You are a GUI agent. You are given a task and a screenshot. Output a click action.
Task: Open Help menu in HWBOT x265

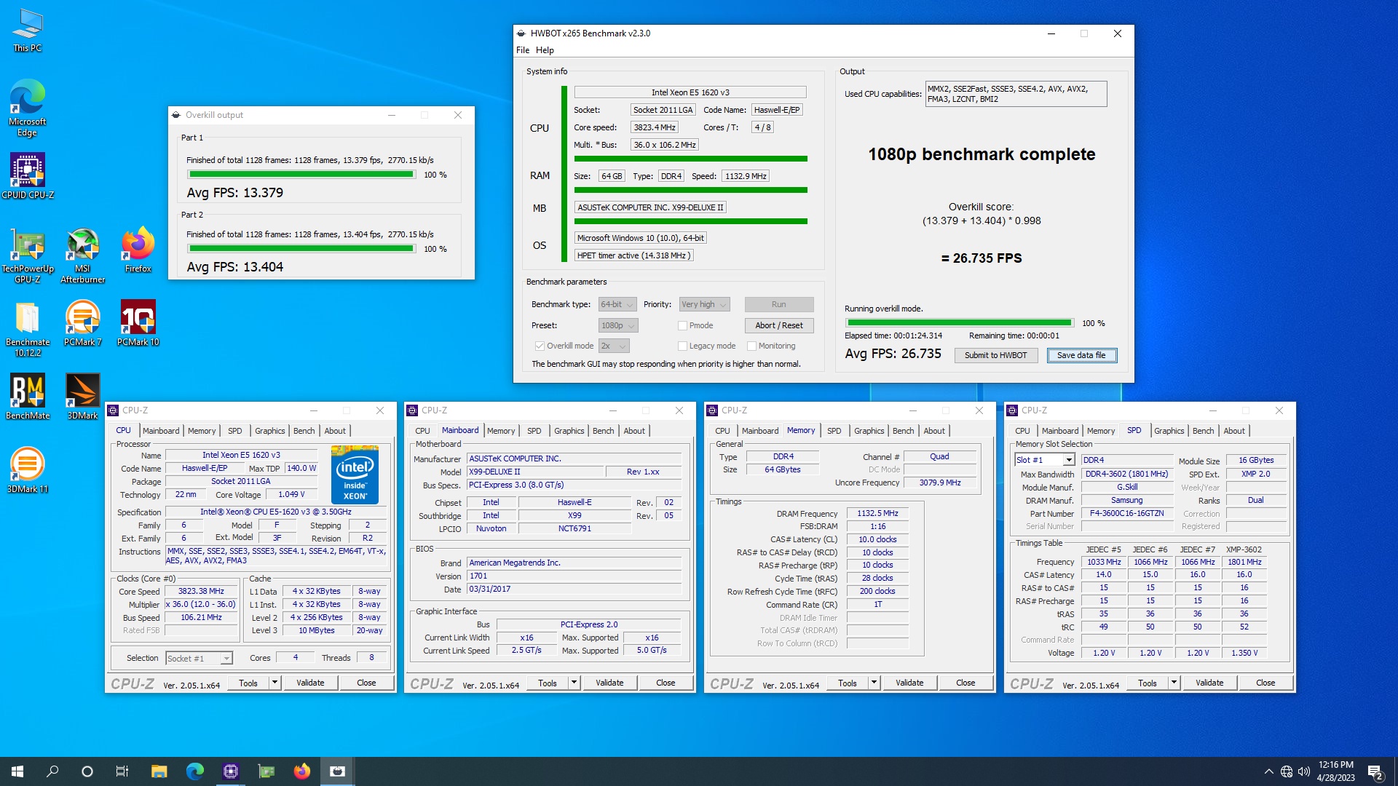pos(545,50)
